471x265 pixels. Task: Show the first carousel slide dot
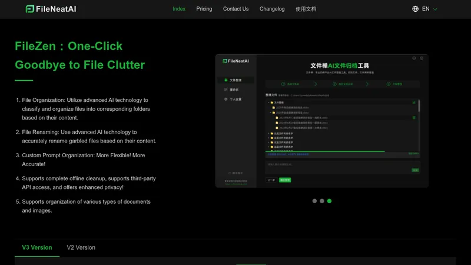pyautogui.click(x=314, y=201)
